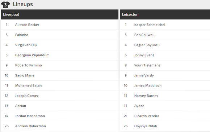210x132 pixels.
Task: Select Virgil van Dijk row
Action: (x=60, y=45)
